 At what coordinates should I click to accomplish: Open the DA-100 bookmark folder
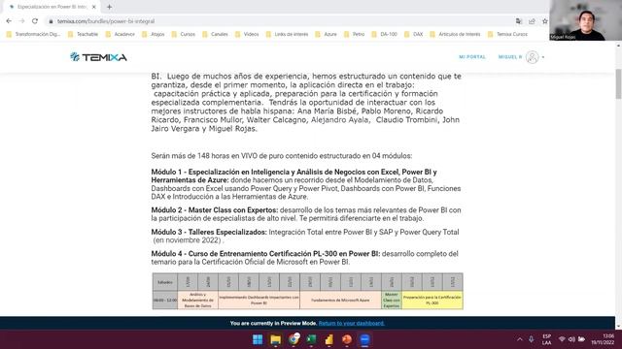385,35
